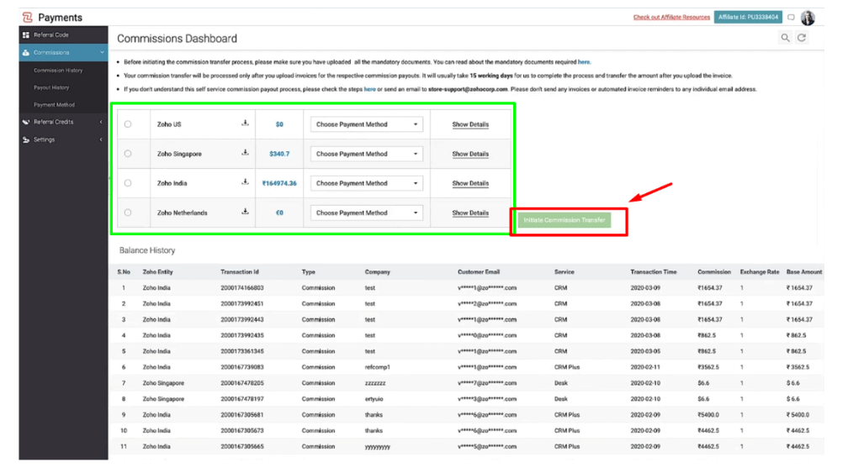Download invoice icon for Zoho US
The height and width of the screenshot is (473, 848).
(x=245, y=124)
